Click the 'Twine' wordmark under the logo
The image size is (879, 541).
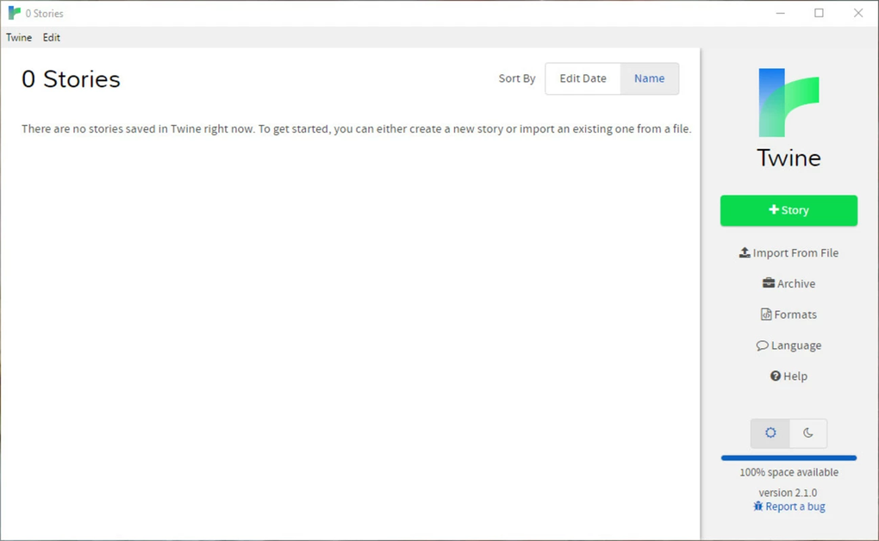[789, 159]
